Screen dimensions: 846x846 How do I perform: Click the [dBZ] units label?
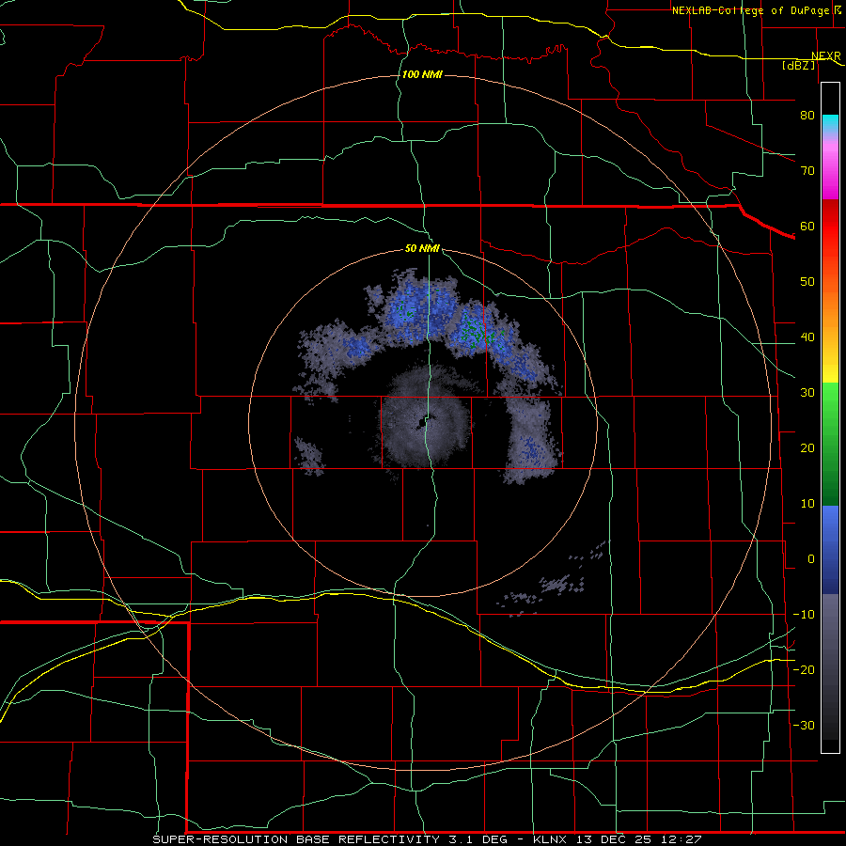799,65
